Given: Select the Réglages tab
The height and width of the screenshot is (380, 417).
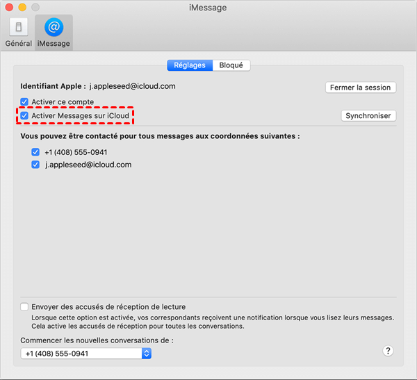Looking at the screenshot, I should pos(189,65).
